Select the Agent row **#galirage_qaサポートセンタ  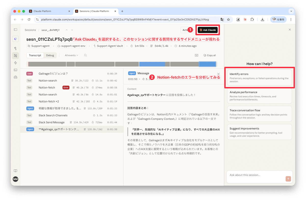click(x=72, y=129)
